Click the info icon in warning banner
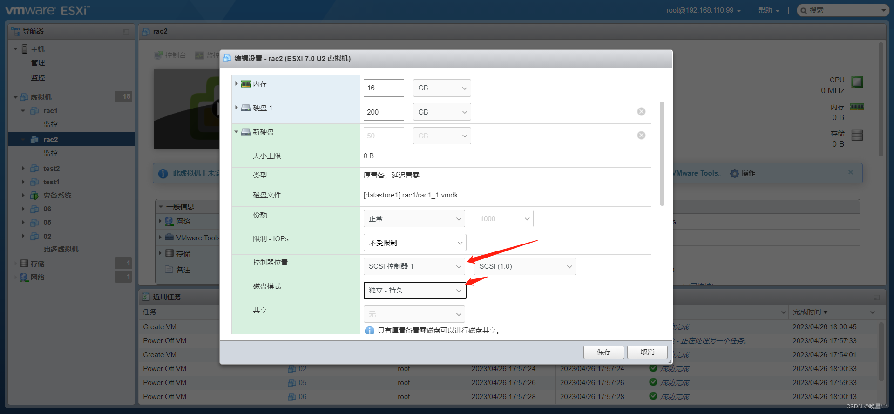 (x=163, y=173)
